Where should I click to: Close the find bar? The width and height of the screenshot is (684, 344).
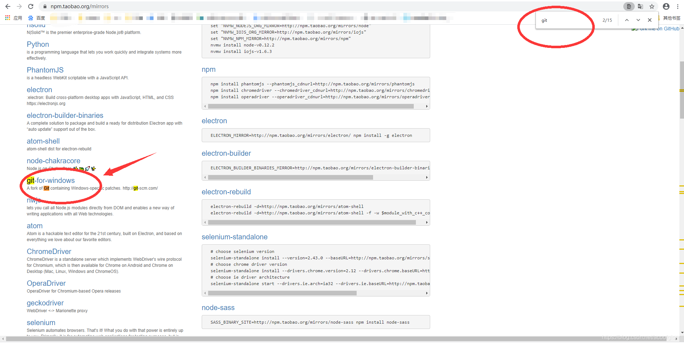[650, 20]
